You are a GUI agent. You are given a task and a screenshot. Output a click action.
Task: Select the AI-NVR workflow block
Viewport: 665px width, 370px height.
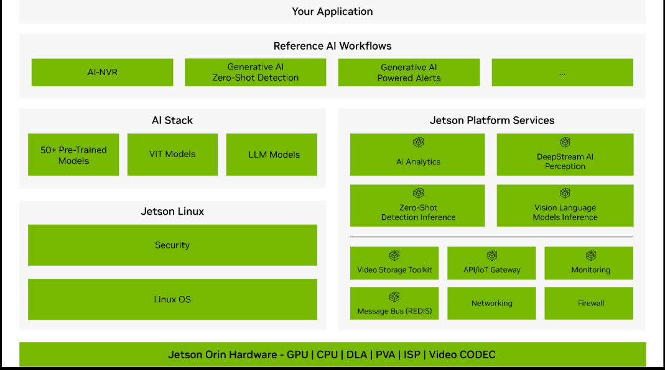[103, 73]
